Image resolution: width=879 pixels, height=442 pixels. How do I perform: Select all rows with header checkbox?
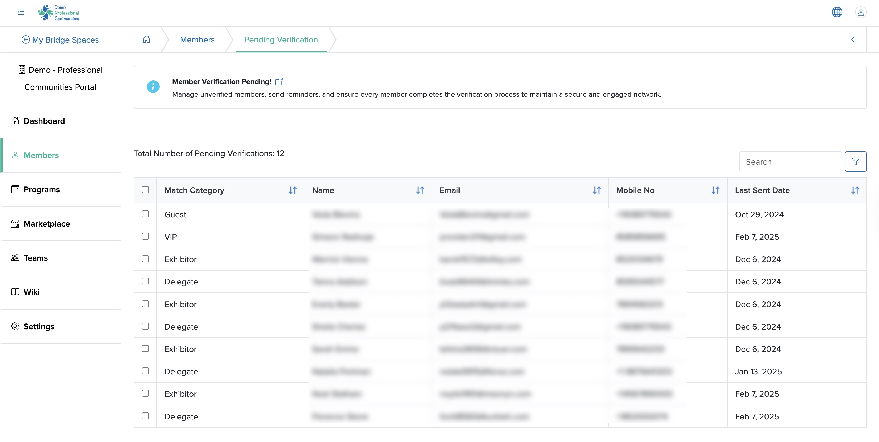pyautogui.click(x=145, y=190)
